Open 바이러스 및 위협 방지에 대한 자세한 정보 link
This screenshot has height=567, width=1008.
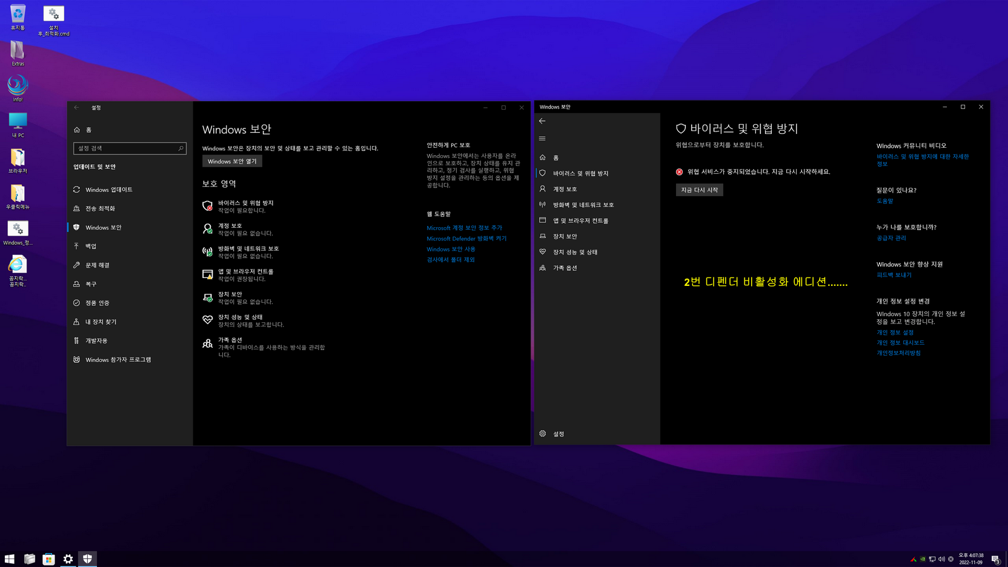(x=923, y=160)
